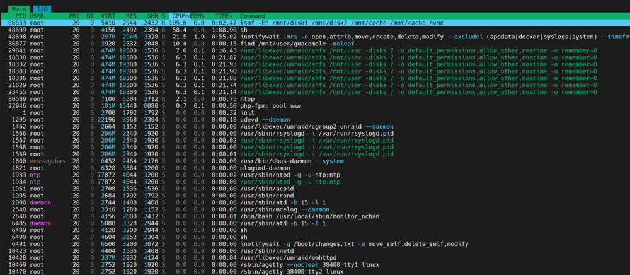
Task: Select shfs thread with PID 23455
Action: click(x=315, y=91)
